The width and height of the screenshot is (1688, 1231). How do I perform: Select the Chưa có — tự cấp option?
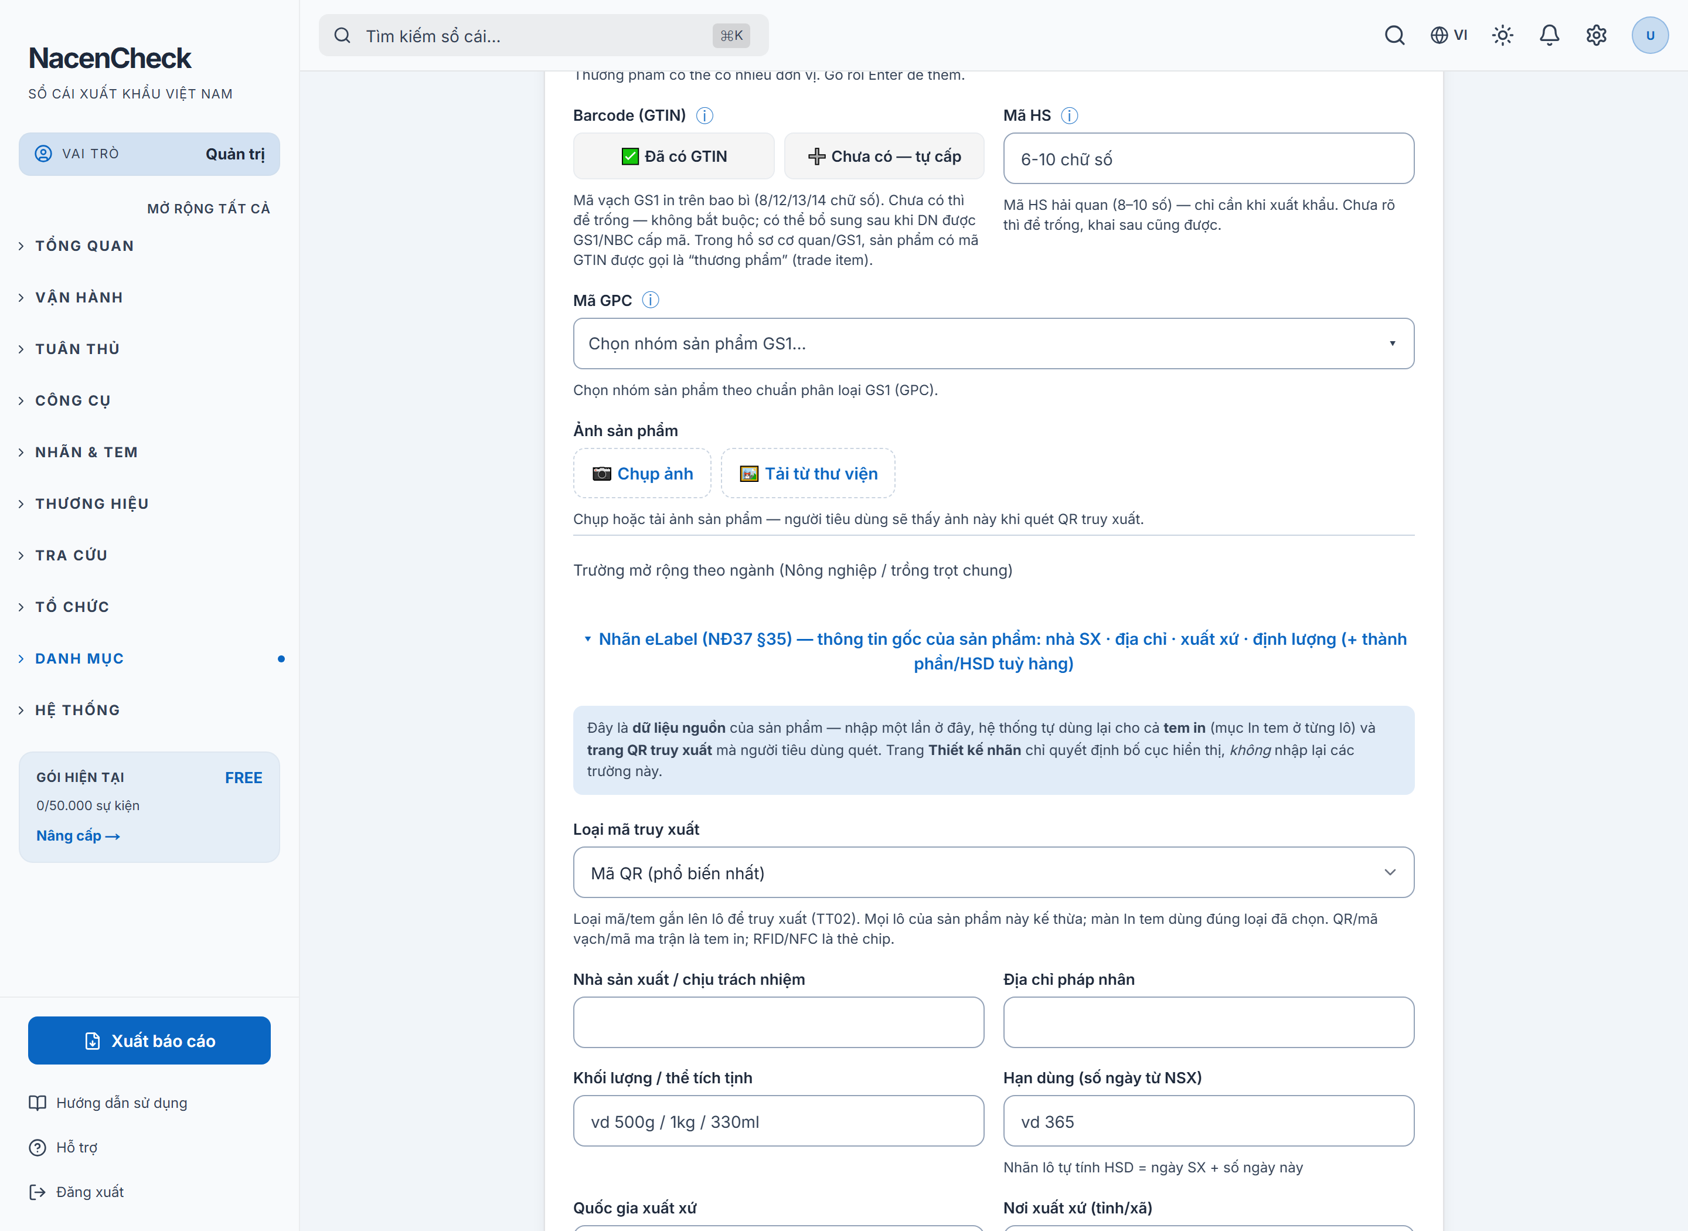click(884, 157)
